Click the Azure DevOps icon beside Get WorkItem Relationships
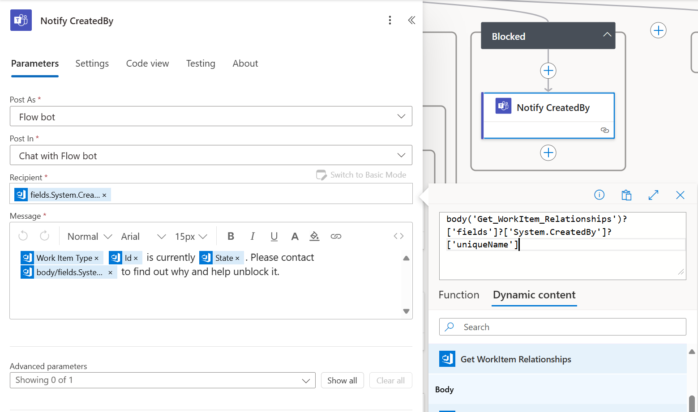 447,359
